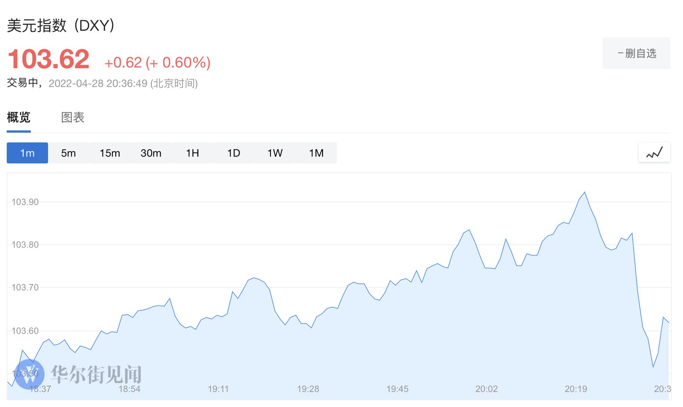Click the Wallstreetcn watermark logo

click(29, 374)
